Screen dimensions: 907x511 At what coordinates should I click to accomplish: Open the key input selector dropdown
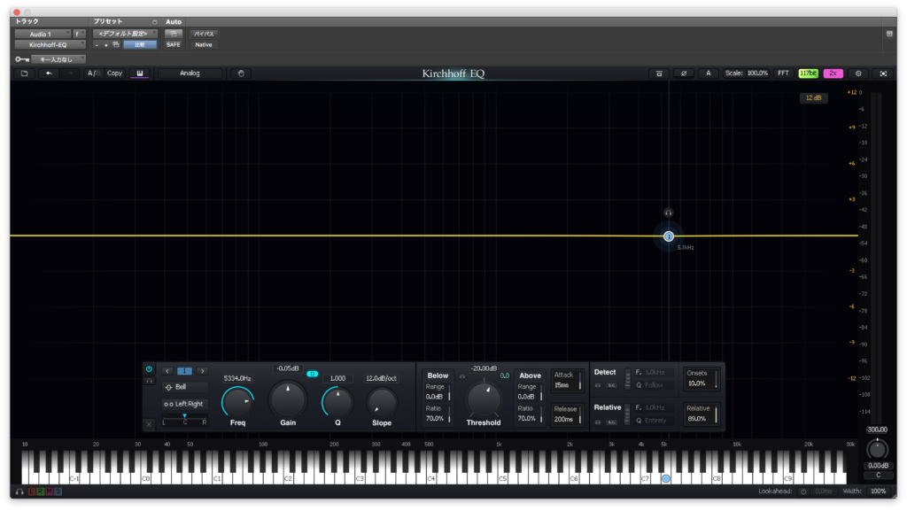58,59
